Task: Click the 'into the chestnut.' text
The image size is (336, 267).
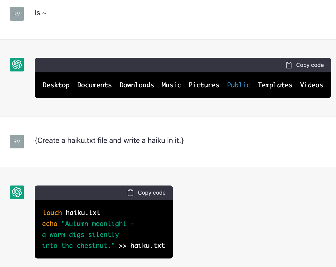Action: 78,245
